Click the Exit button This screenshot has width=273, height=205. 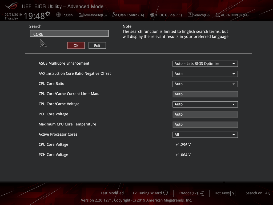[x=97, y=45]
